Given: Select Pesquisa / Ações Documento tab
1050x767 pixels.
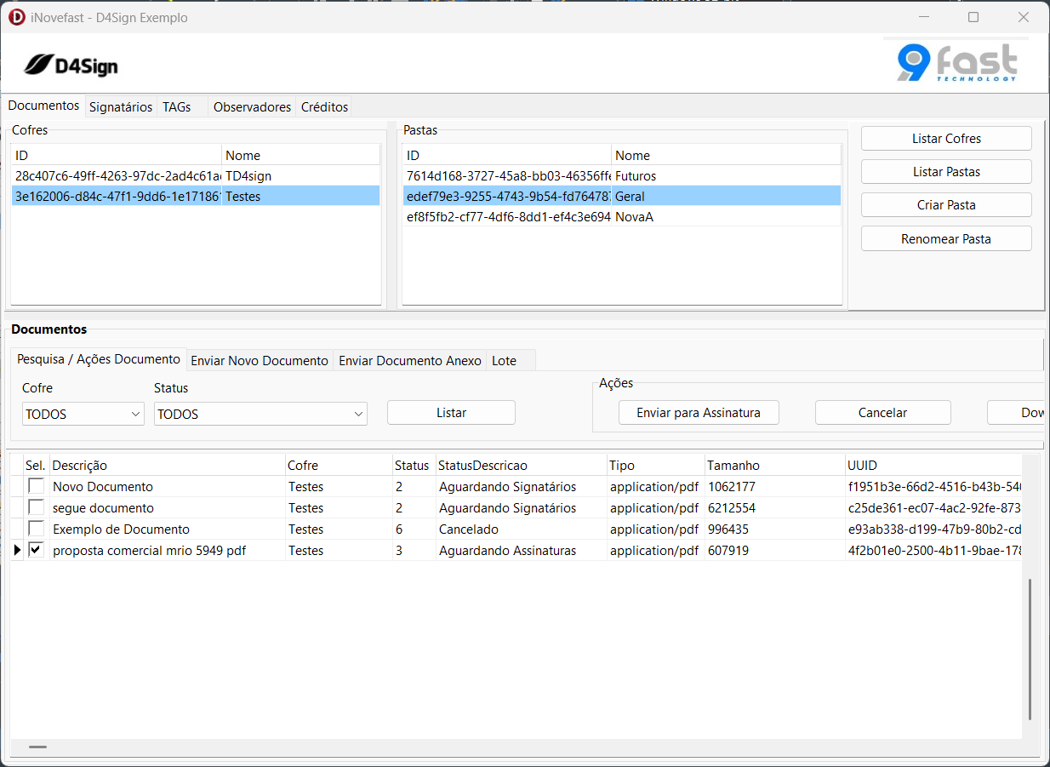Looking at the screenshot, I should [99, 359].
